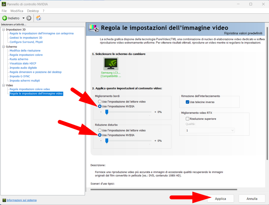Screen dimensions: 269x205
Task: Open Configura Surround, PhysX
Action: 26,42
